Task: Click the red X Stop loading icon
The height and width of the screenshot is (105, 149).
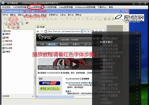Action: (88, 31)
